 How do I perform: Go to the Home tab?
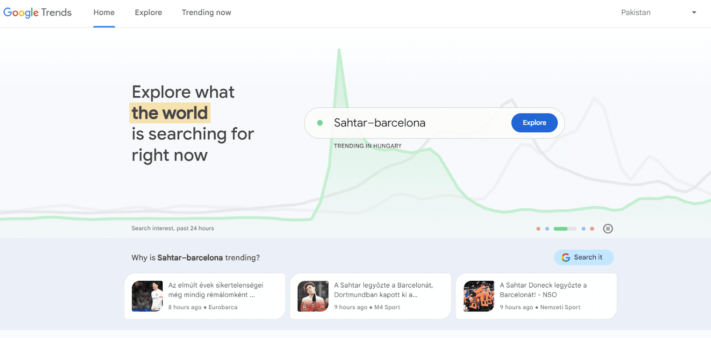coord(104,12)
